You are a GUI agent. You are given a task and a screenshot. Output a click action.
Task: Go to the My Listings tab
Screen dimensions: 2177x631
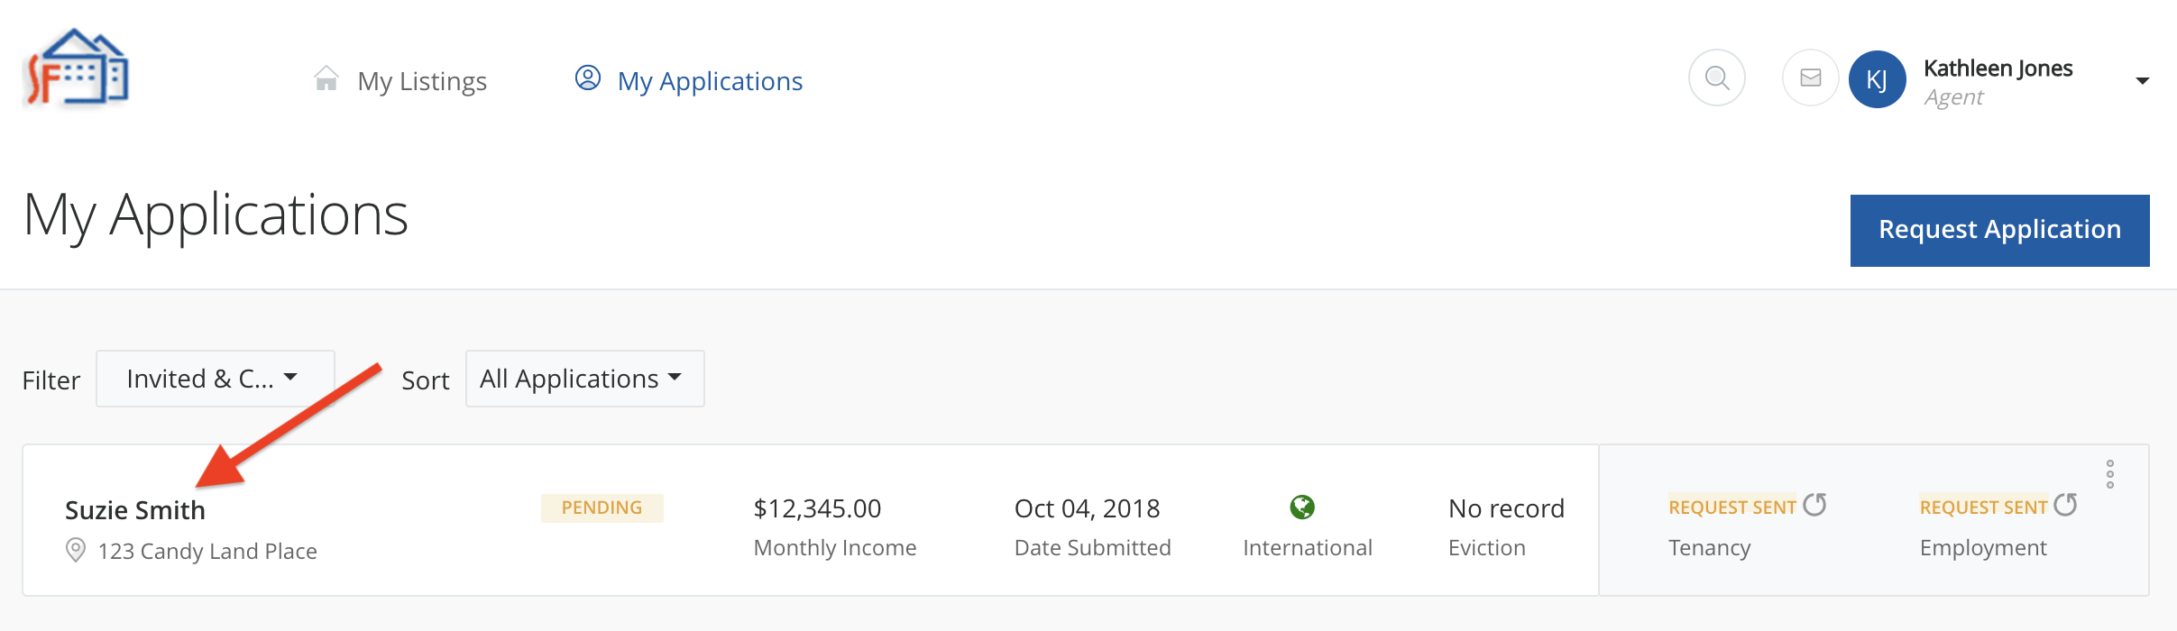[422, 81]
